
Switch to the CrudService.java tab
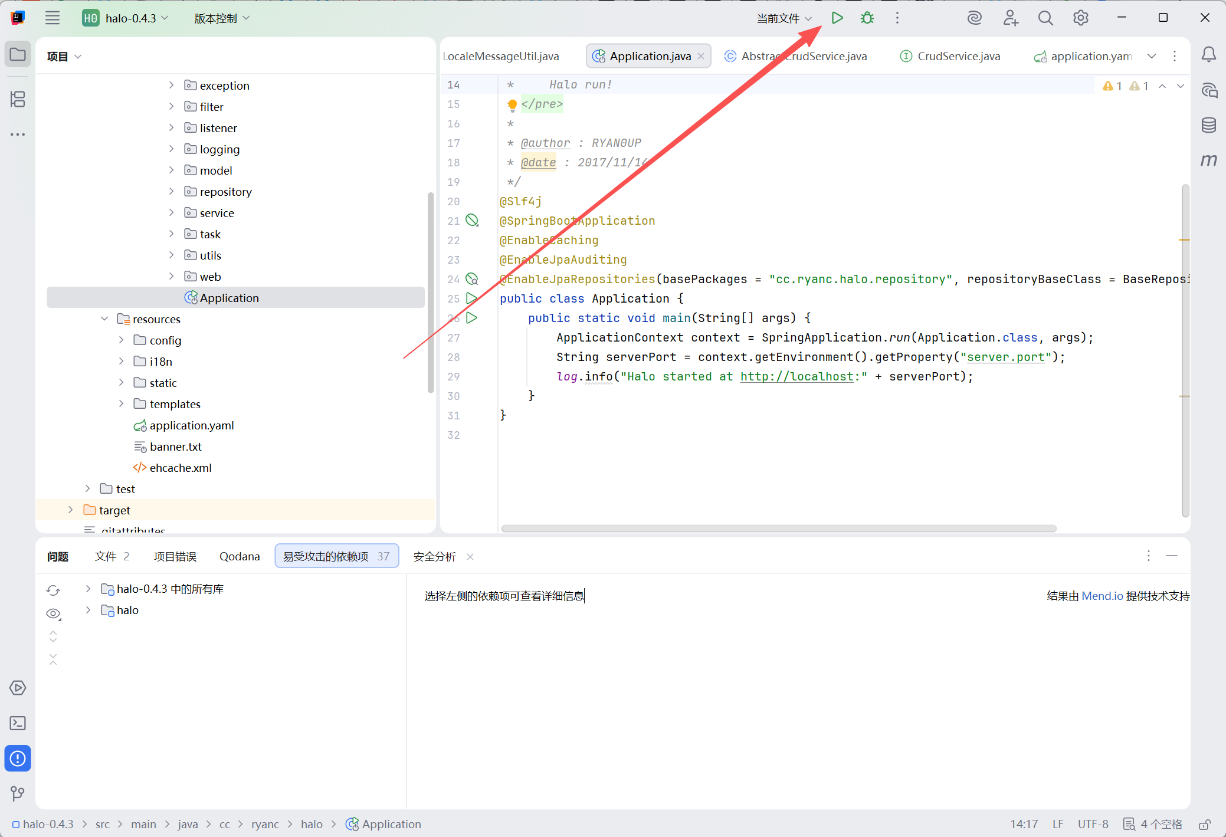pos(958,56)
